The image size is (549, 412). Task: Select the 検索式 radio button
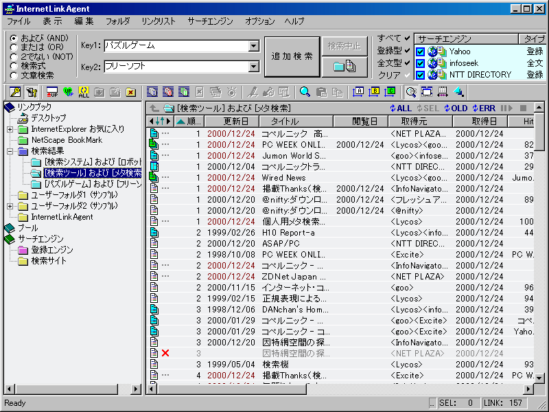click(14, 66)
